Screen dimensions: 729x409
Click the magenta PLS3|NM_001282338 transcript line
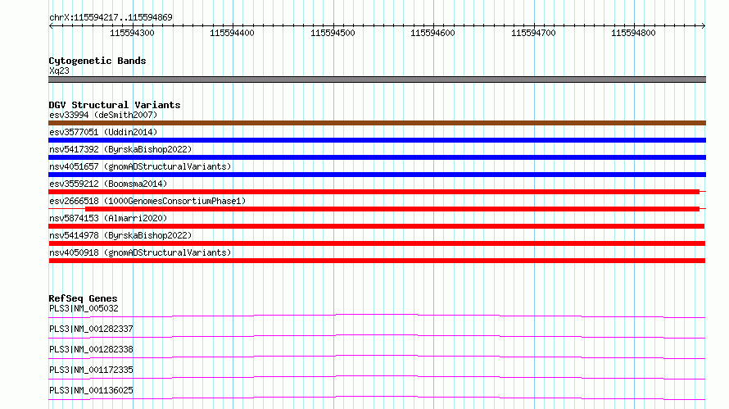click(377, 357)
